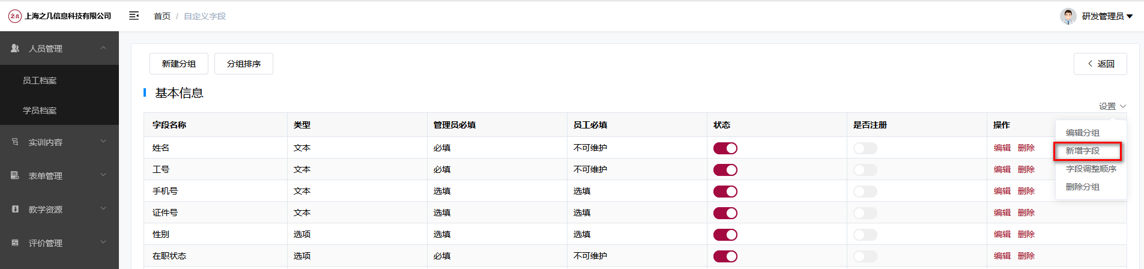Click the company logo icon

(15, 16)
